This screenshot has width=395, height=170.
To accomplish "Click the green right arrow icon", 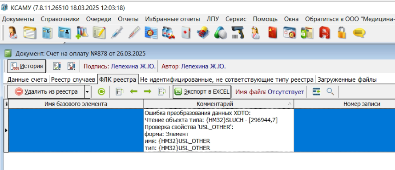I will (x=147, y=91).
